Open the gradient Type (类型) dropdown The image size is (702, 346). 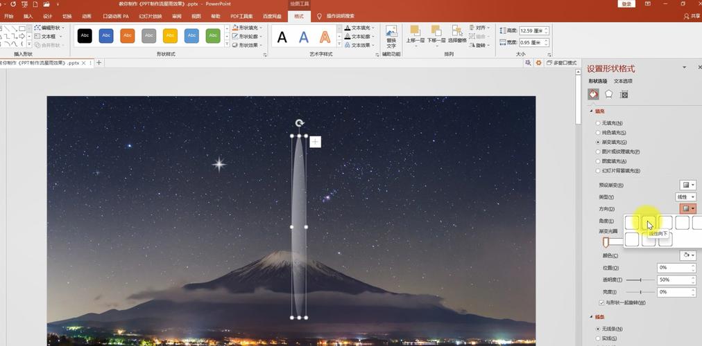[686, 197]
